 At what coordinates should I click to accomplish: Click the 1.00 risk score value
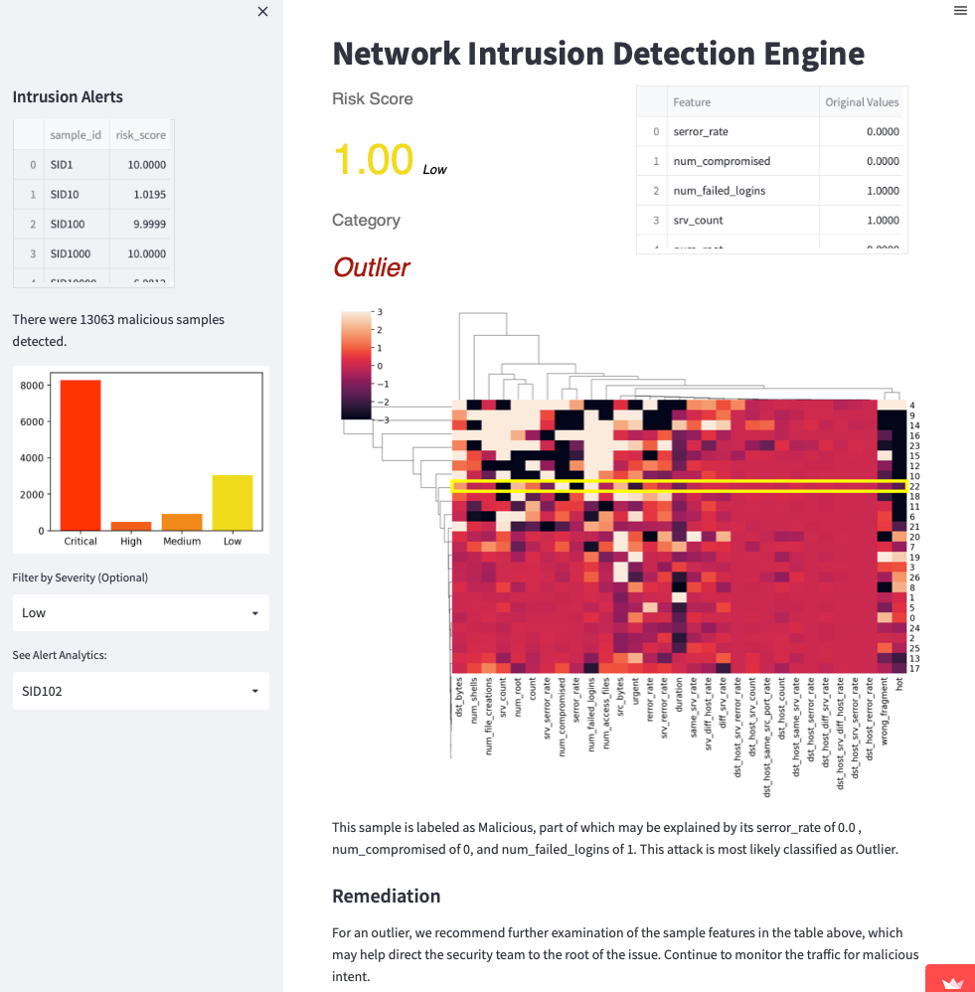coord(374,159)
